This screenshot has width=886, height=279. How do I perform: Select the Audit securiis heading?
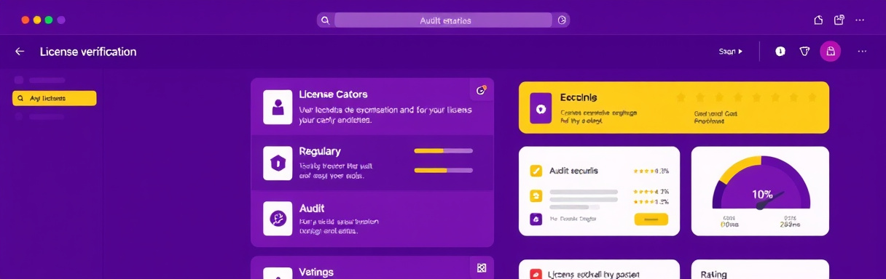tap(574, 171)
